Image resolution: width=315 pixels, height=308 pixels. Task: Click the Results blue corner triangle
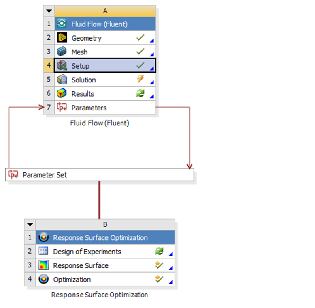152,96
